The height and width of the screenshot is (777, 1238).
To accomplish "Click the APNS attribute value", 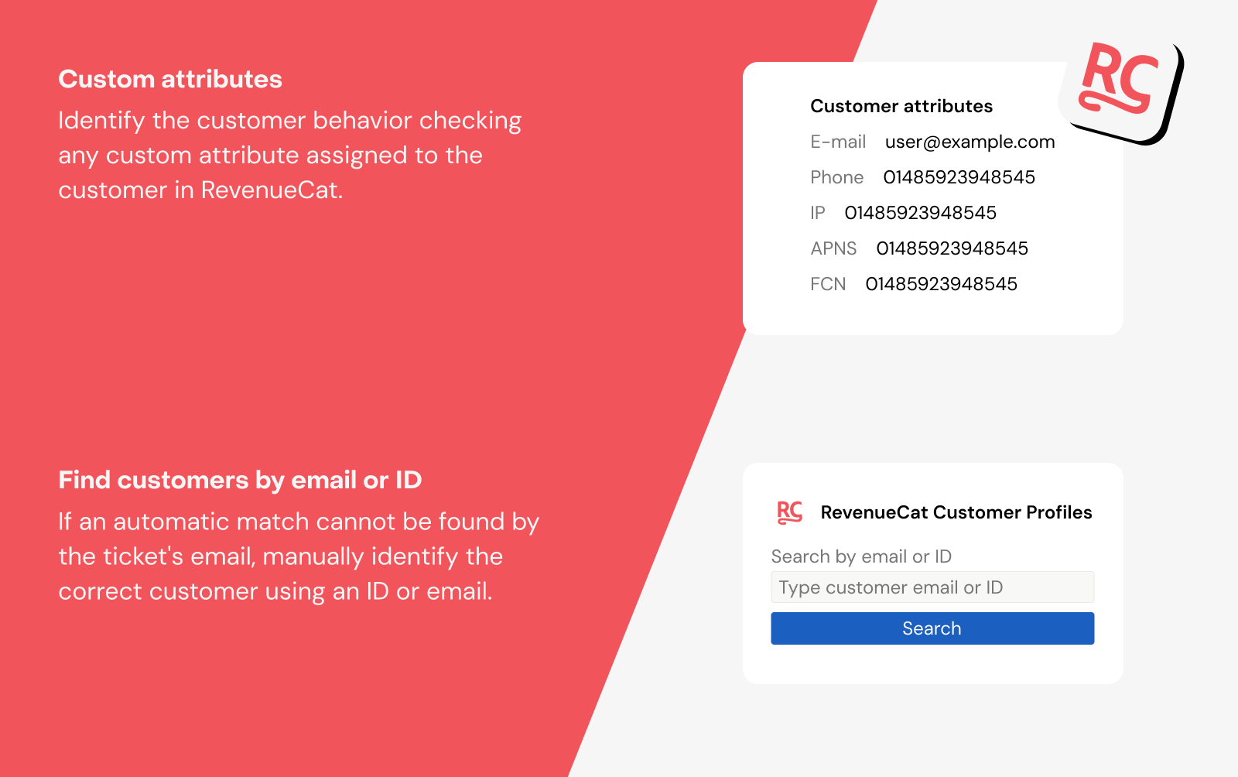I will point(952,248).
